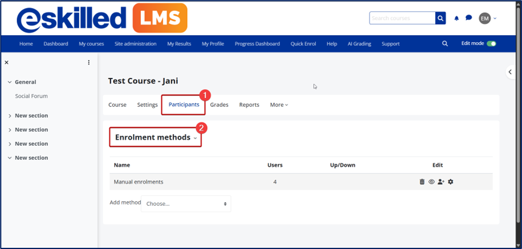Image resolution: width=522 pixels, height=249 pixels.
Task: Open the Social Forum link
Action: point(31,96)
